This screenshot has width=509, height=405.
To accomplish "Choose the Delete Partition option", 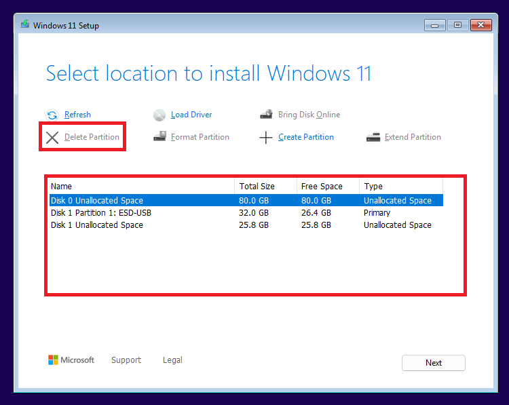I will pyautogui.click(x=92, y=137).
